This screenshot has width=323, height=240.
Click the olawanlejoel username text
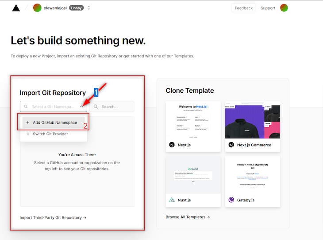(55, 8)
